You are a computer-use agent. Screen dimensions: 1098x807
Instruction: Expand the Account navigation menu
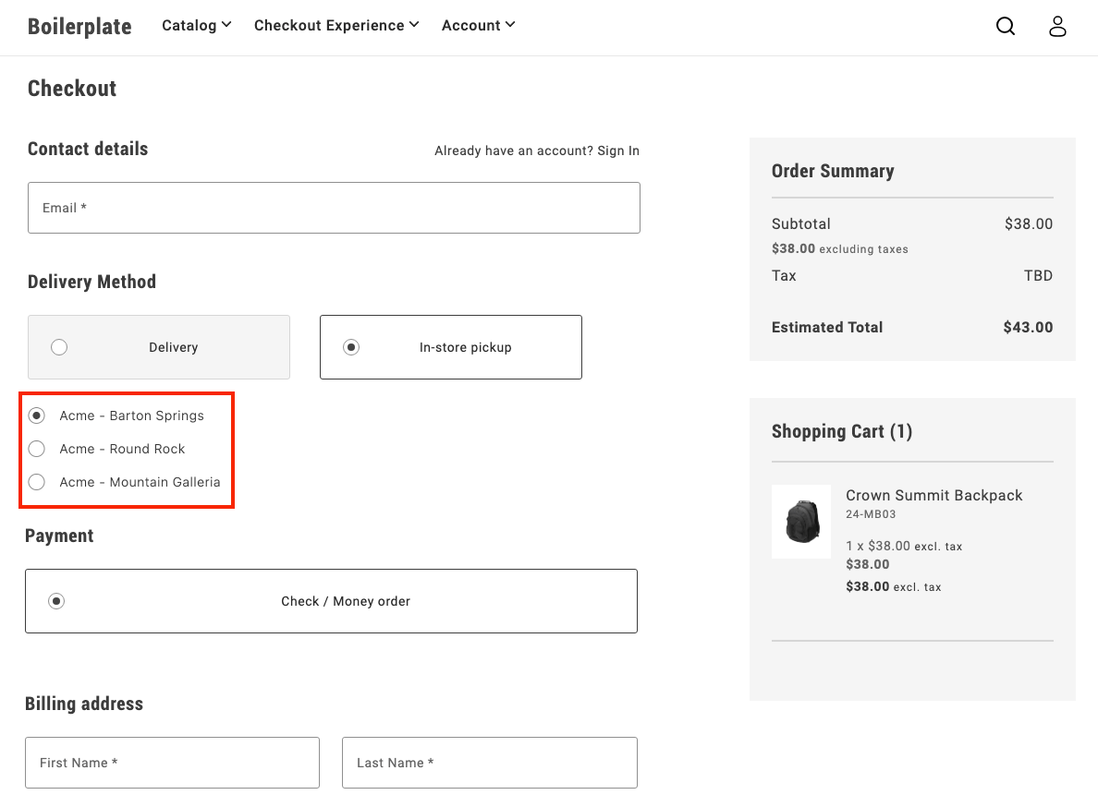(x=477, y=25)
